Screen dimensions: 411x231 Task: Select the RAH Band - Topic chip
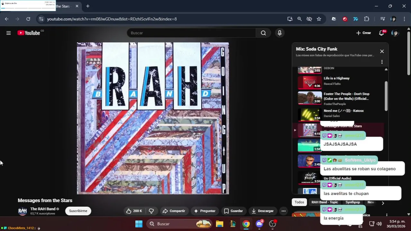(324, 202)
